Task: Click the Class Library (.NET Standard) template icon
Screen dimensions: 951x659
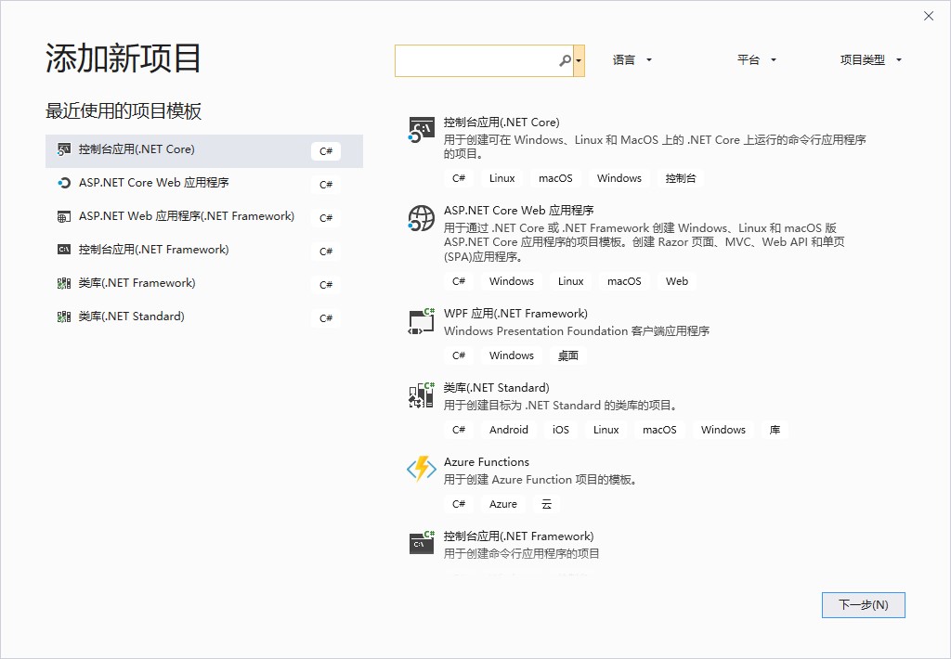Action: tap(422, 395)
